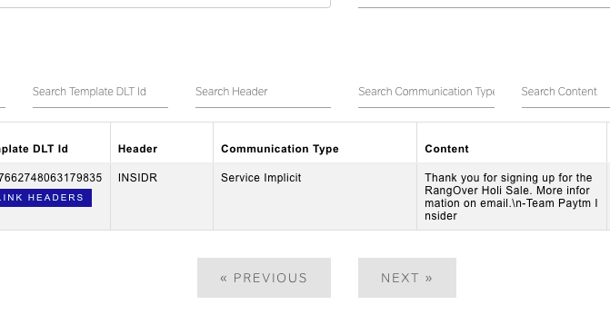Focus the Search Header field
The width and height of the screenshot is (610, 334).
[263, 92]
